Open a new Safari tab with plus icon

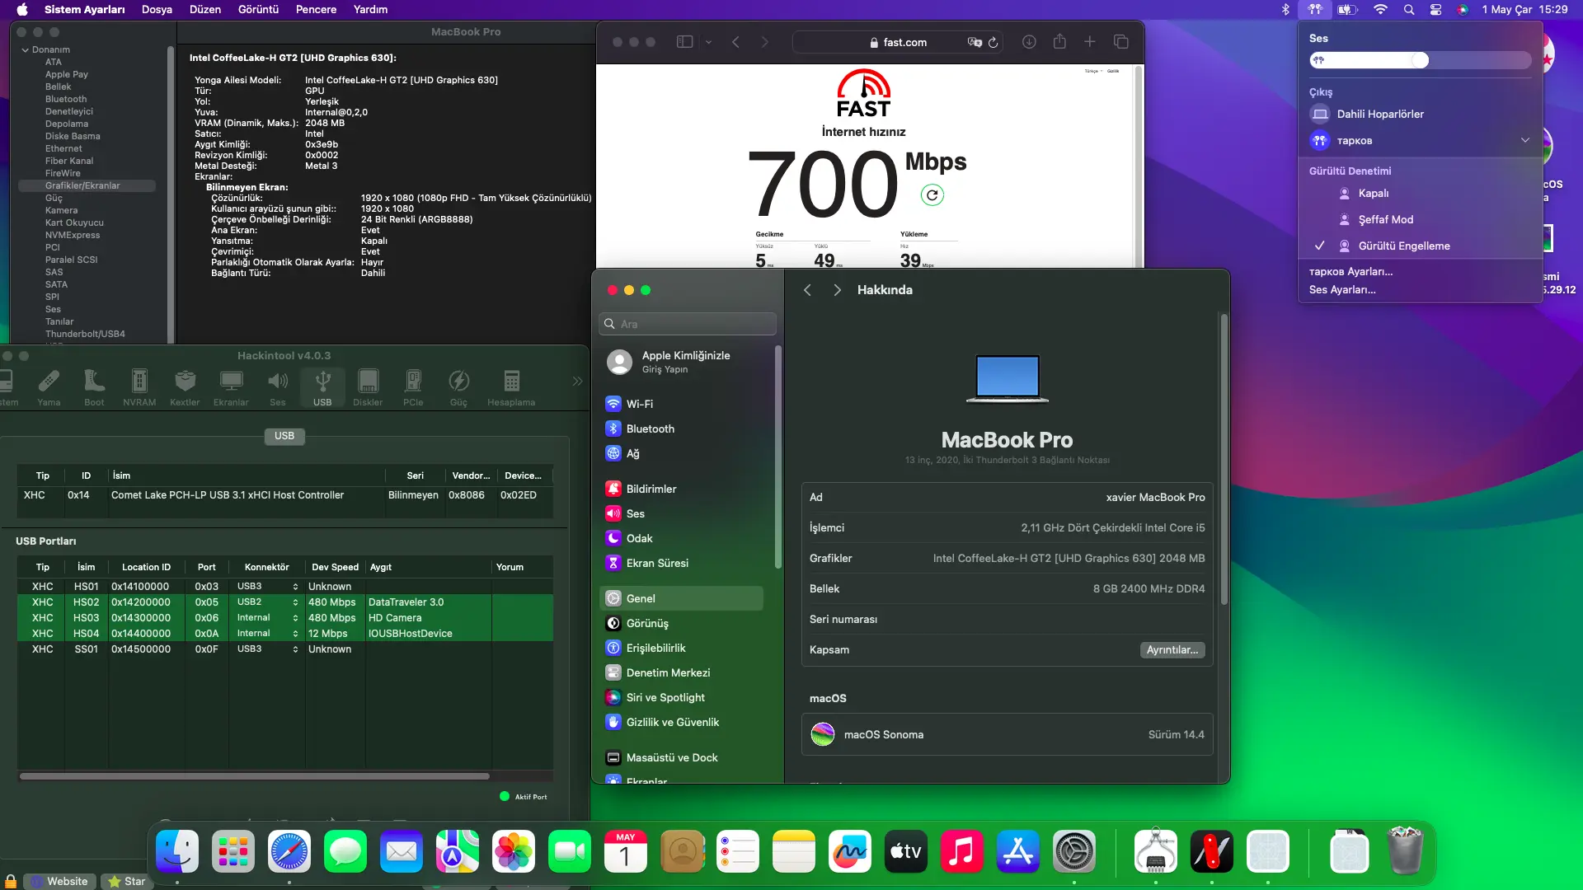coord(1090,42)
